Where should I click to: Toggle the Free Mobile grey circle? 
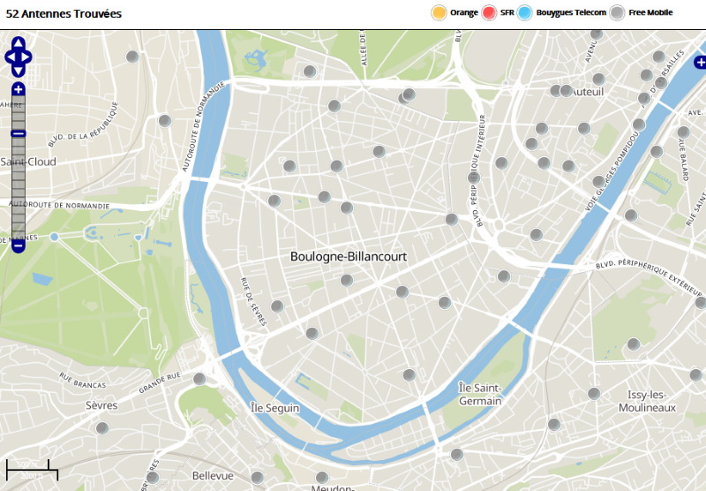pos(618,12)
